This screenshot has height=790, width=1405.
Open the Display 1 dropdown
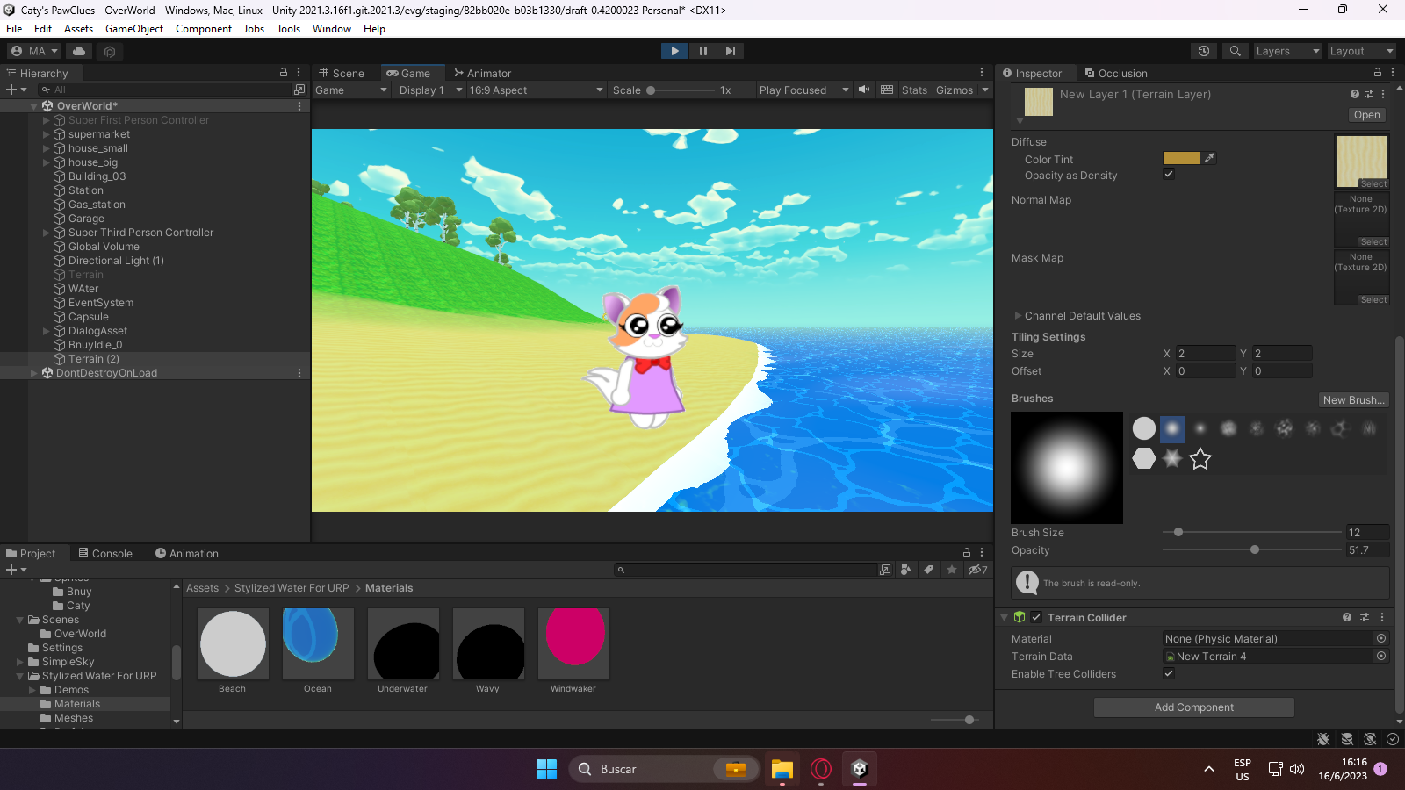pyautogui.click(x=429, y=90)
